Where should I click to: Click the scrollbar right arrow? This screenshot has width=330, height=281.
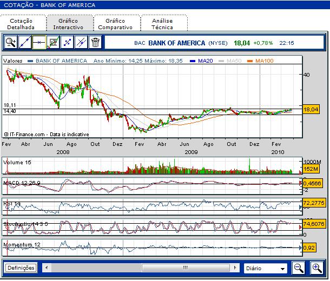[235, 267]
